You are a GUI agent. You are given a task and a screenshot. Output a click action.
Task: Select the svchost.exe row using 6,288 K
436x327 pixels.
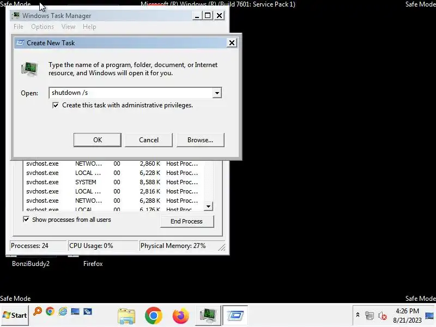coord(113,201)
